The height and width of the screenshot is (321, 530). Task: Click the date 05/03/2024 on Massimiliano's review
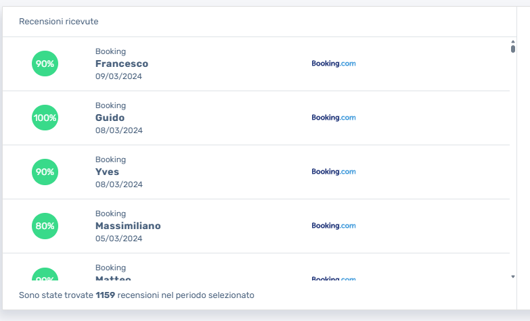(x=118, y=239)
